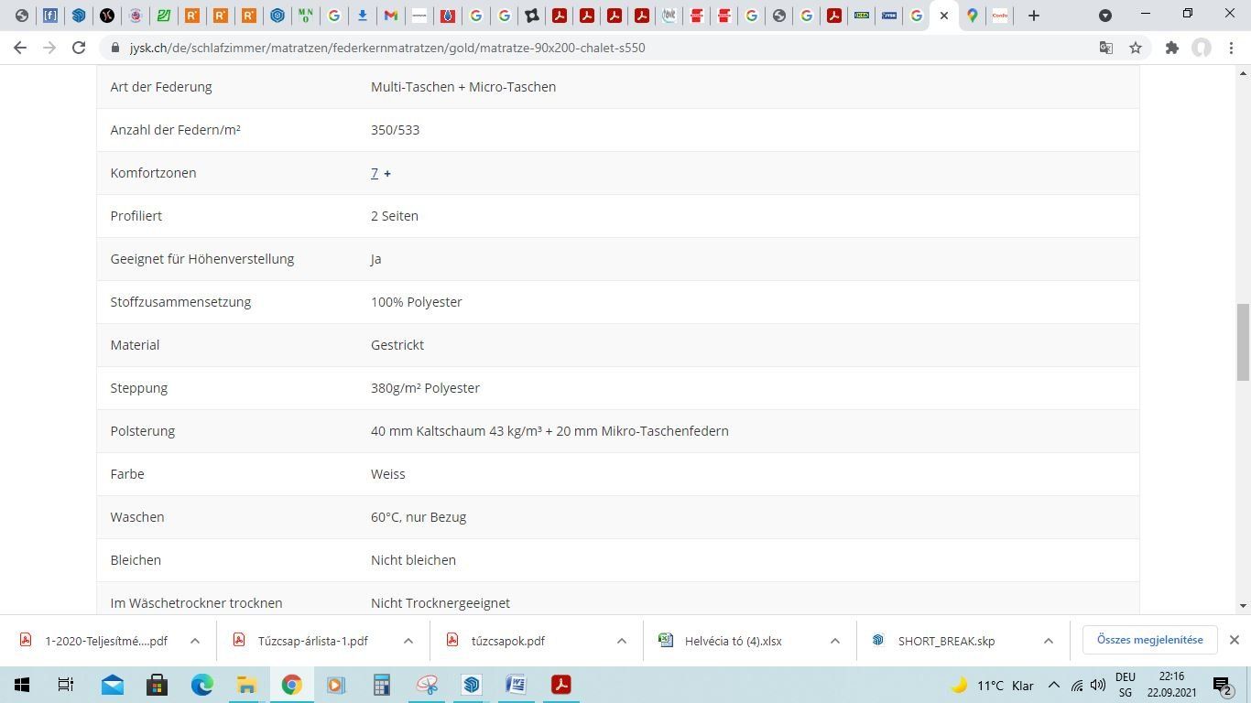Go back to the previous page
This screenshot has height=703, width=1251.
[x=20, y=48]
